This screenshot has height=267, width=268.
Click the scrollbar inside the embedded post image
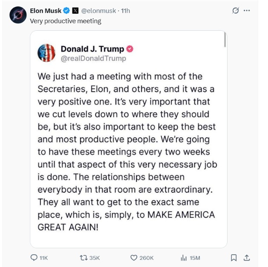pyautogui.click(x=225, y=39)
